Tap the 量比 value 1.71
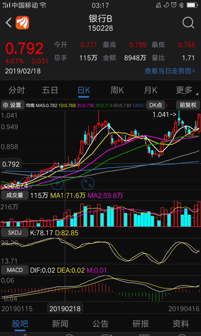This screenshot has width=201, height=336. point(188,58)
